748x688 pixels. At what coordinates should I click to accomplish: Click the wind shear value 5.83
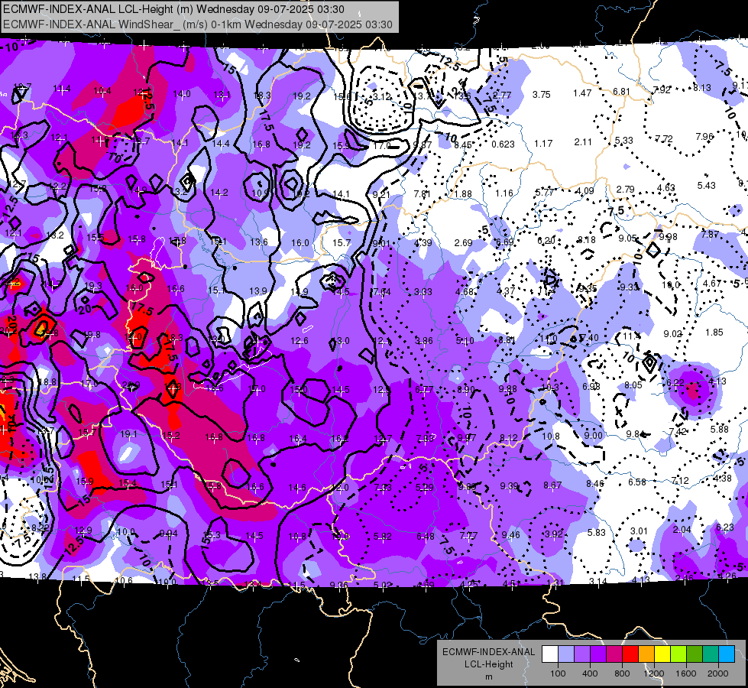(596, 532)
